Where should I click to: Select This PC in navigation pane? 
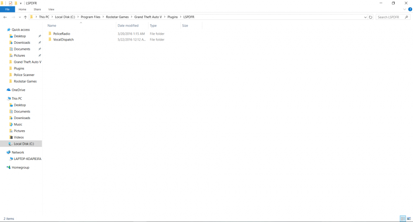[17, 99]
